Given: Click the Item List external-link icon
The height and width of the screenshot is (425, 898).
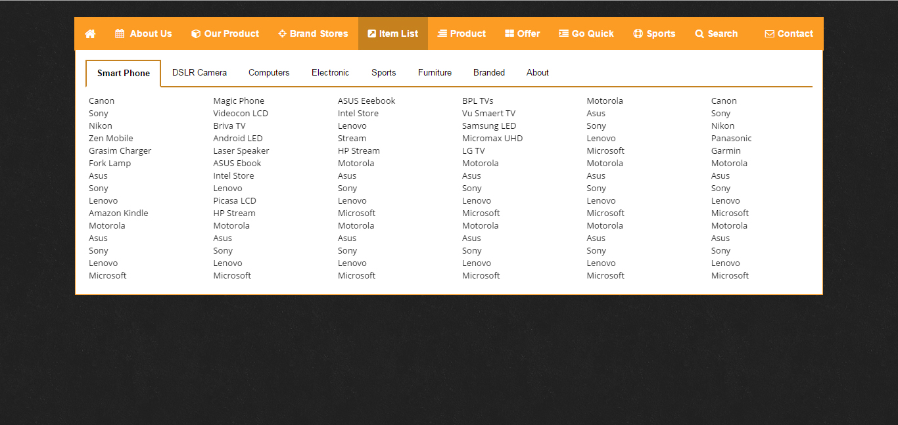Looking at the screenshot, I should pyautogui.click(x=372, y=34).
